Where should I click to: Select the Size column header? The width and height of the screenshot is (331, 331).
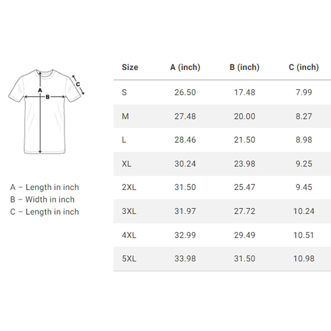tap(130, 67)
